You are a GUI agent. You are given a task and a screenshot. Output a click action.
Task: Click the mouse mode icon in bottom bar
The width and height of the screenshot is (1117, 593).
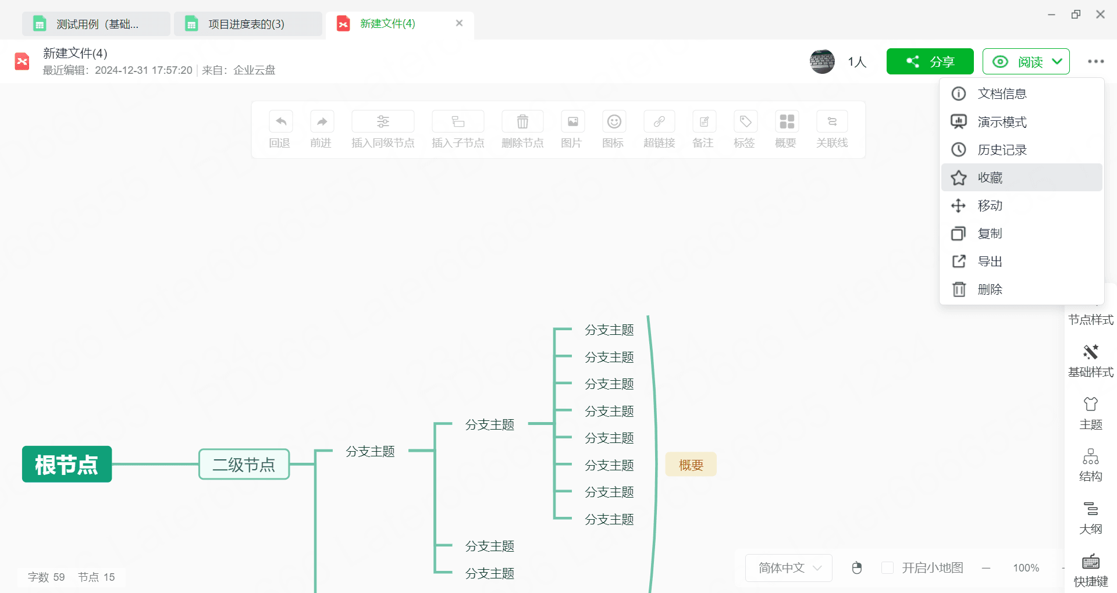[857, 568]
